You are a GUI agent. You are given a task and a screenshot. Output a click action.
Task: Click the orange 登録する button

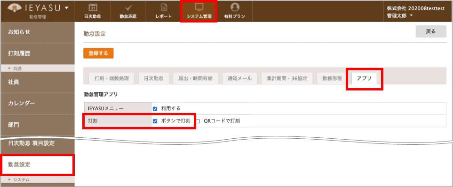[x=98, y=53]
